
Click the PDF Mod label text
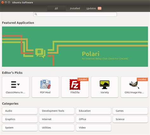click(x=45, y=92)
